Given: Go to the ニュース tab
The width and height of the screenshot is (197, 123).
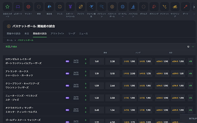Looking at the screenshot, I should [x=83, y=33].
